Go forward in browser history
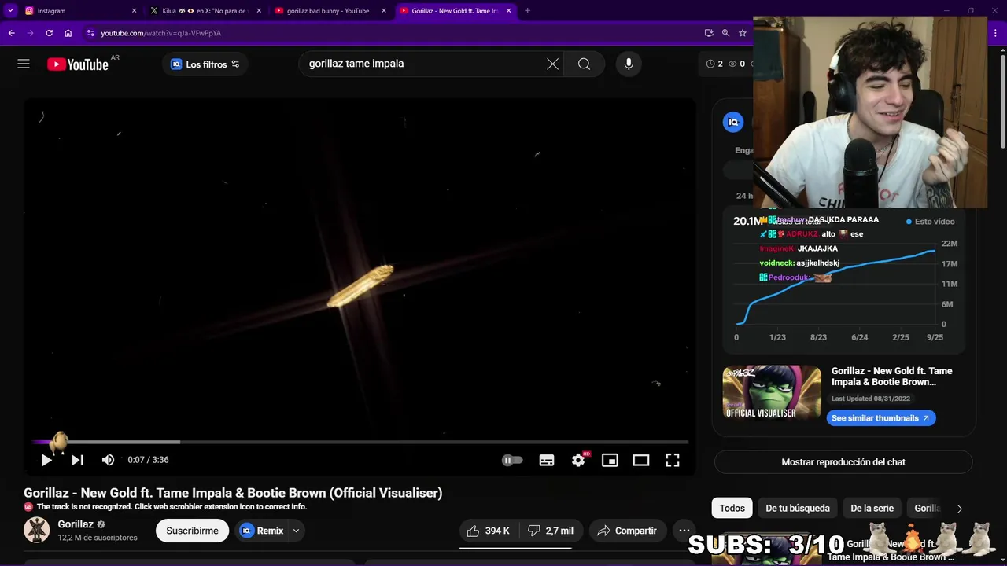This screenshot has width=1007, height=566. pos(30,33)
